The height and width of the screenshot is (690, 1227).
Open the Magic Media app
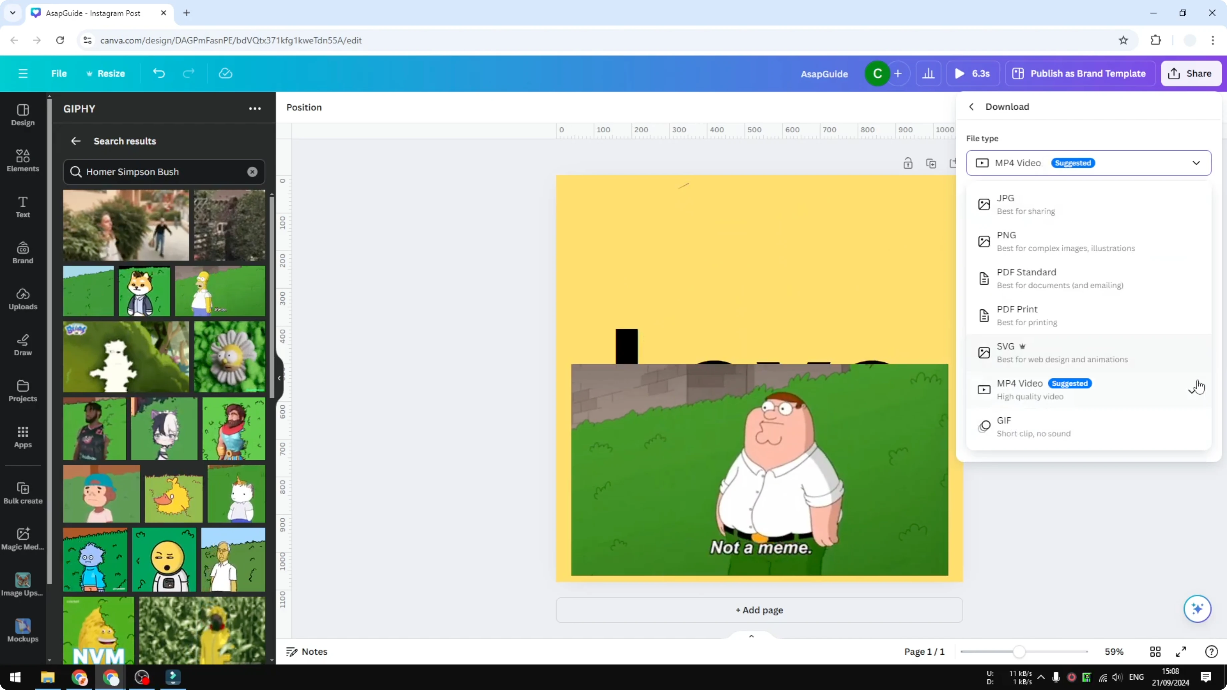point(23,539)
